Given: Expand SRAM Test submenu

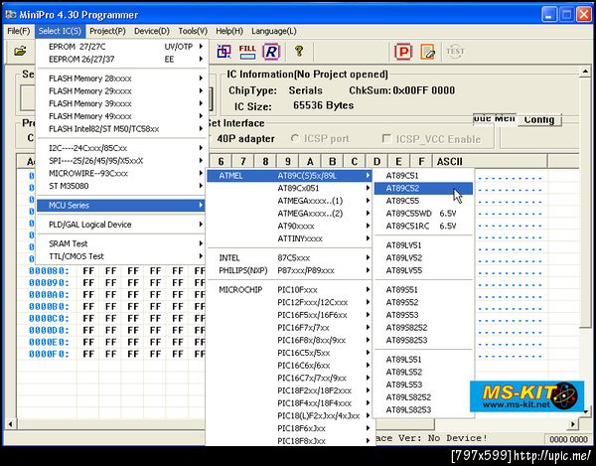Looking at the screenshot, I should pyautogui.click(x=121, y=243).
